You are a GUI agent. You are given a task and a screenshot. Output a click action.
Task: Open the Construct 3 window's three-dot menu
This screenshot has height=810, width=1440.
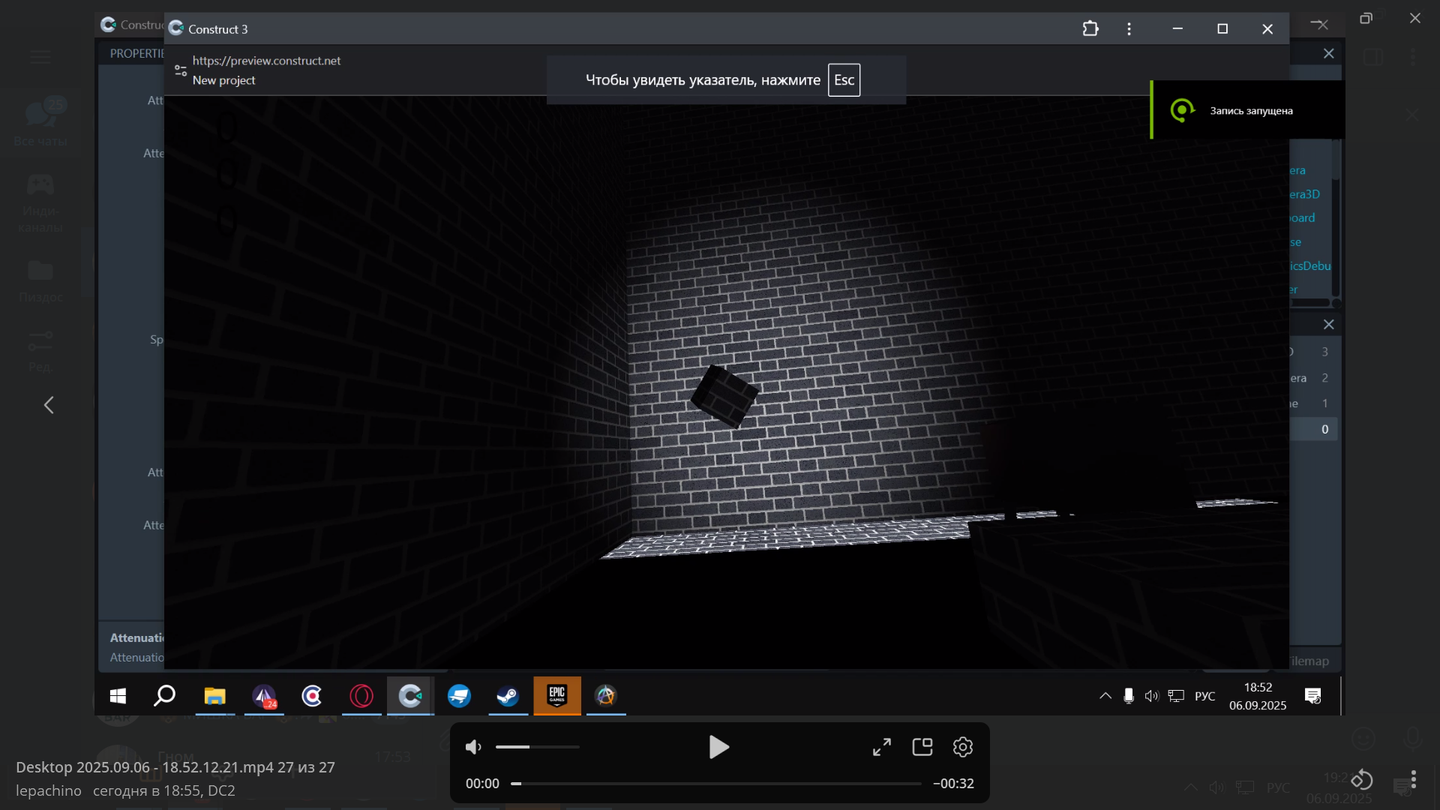point(1129,28)
